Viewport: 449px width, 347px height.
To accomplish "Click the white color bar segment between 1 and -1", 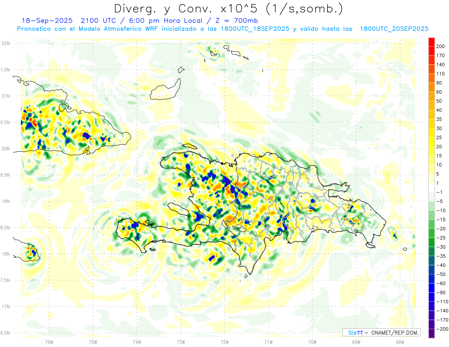I will pos(431,188).
